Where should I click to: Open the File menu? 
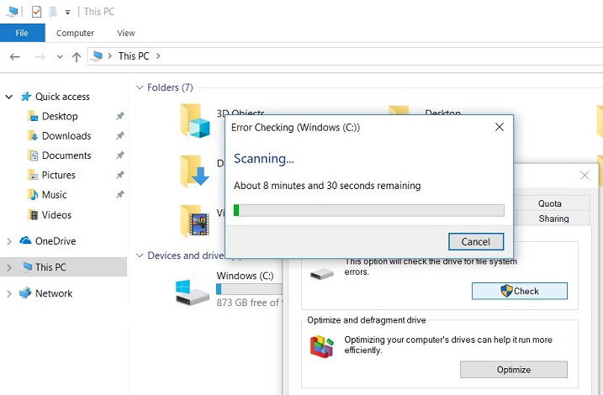(x=23, y=33)
